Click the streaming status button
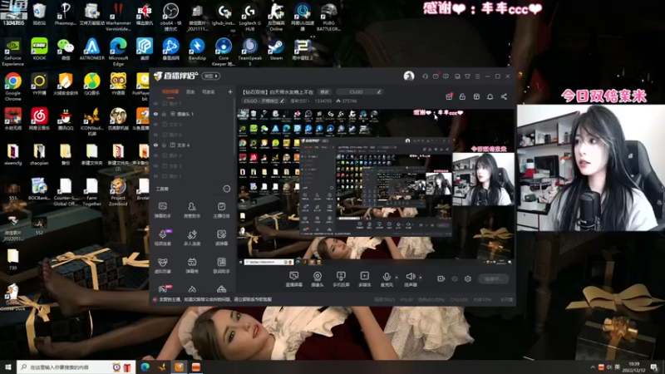The width and height of the screenshot is (665, 374). click(494, 278)
